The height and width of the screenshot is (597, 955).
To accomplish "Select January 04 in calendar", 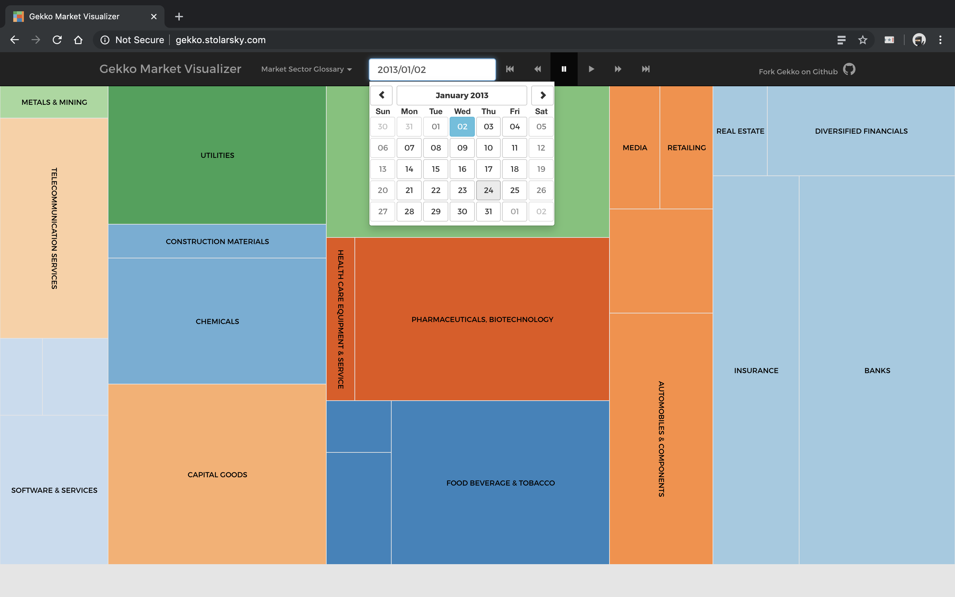I will [515, 127].
